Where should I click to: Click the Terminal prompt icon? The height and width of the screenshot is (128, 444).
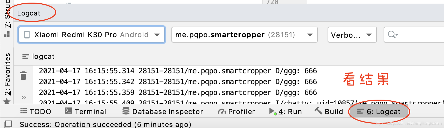[68, 111]
